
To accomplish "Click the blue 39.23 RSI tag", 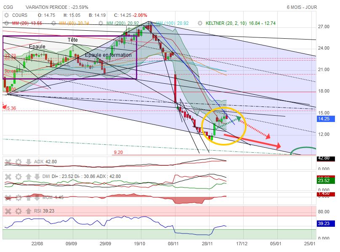I will coord(326,223).
